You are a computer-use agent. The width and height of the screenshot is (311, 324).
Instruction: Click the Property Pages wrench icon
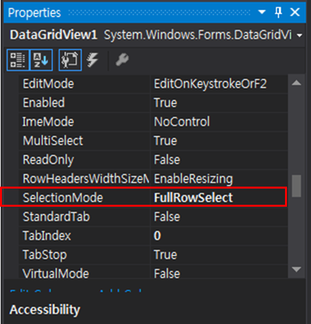[122, 60]
